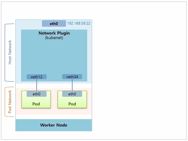
Task: Click the Pod Network vertical label
Action: click(10, 102)
